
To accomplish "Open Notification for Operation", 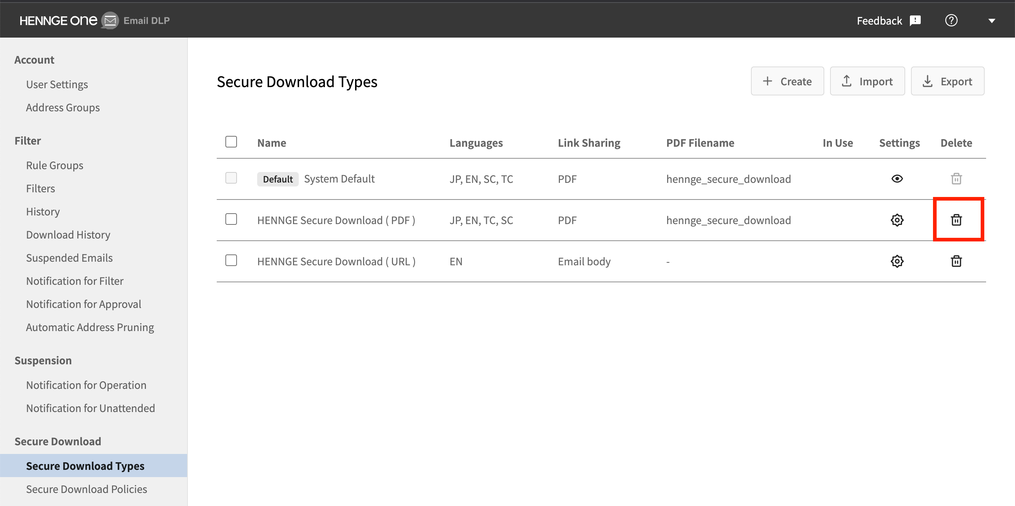I will (86, 385).
